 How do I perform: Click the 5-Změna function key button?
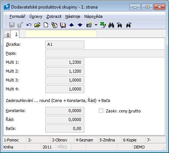coord(110,140)
